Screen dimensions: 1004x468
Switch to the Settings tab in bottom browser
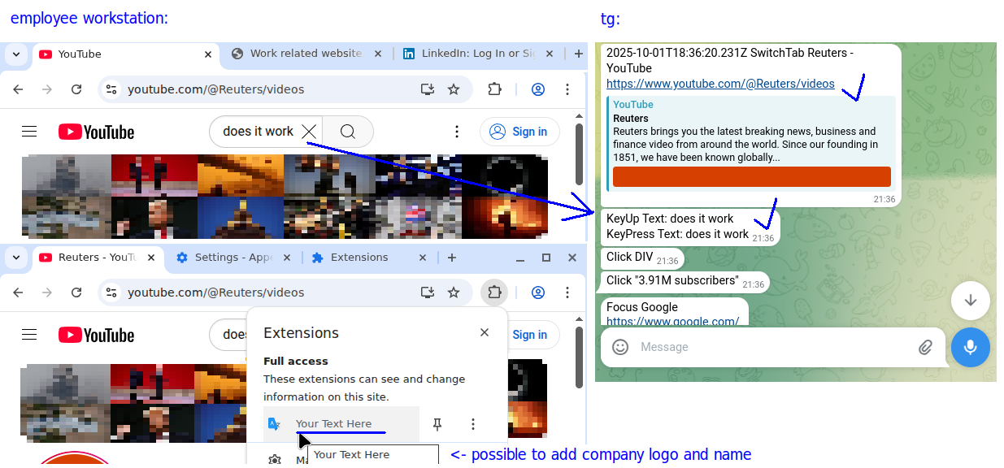(233, 258)
